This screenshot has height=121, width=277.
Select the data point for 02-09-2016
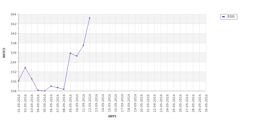pos(25,68)
